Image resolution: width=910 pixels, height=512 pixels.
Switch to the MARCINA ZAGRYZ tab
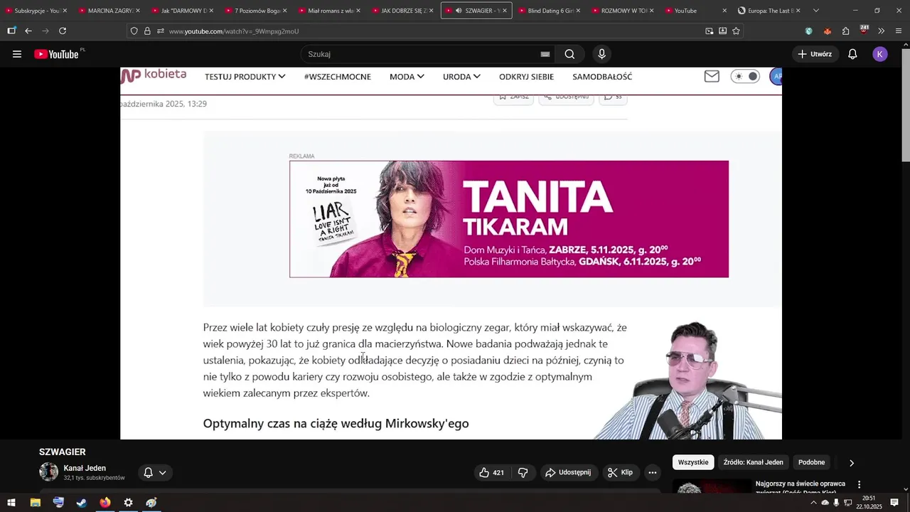click(109, 11)
